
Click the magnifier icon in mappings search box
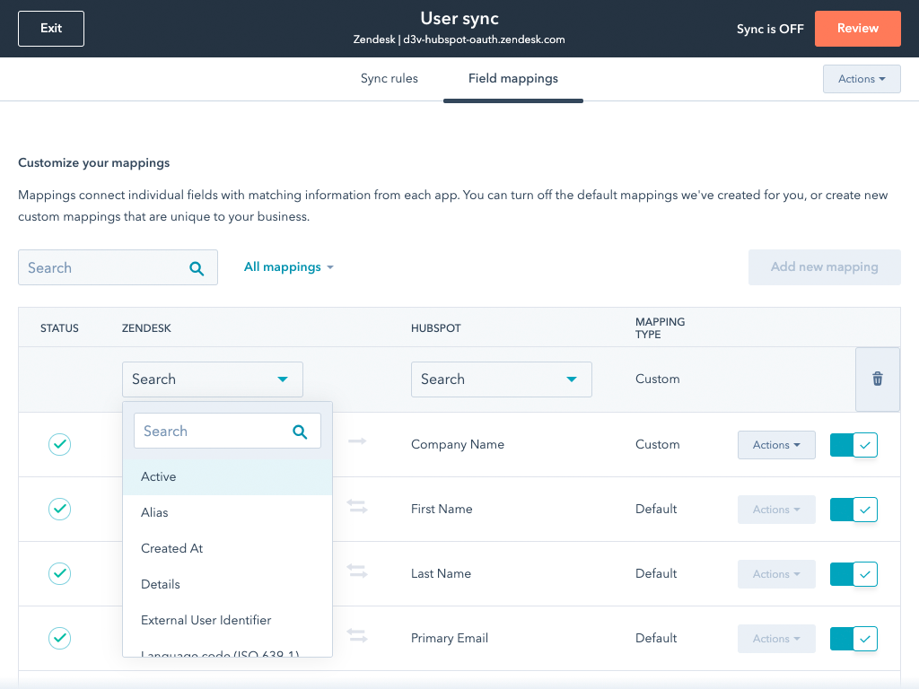point(197,268)
